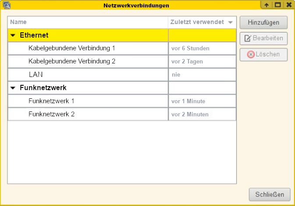
Task: Click the Hinzufügen button
Action: click(263, 22)
